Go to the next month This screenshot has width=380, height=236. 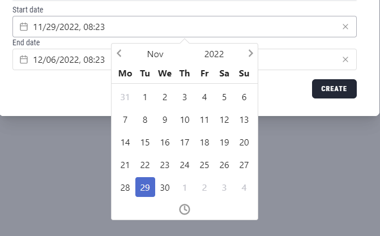tap(251, 54)
